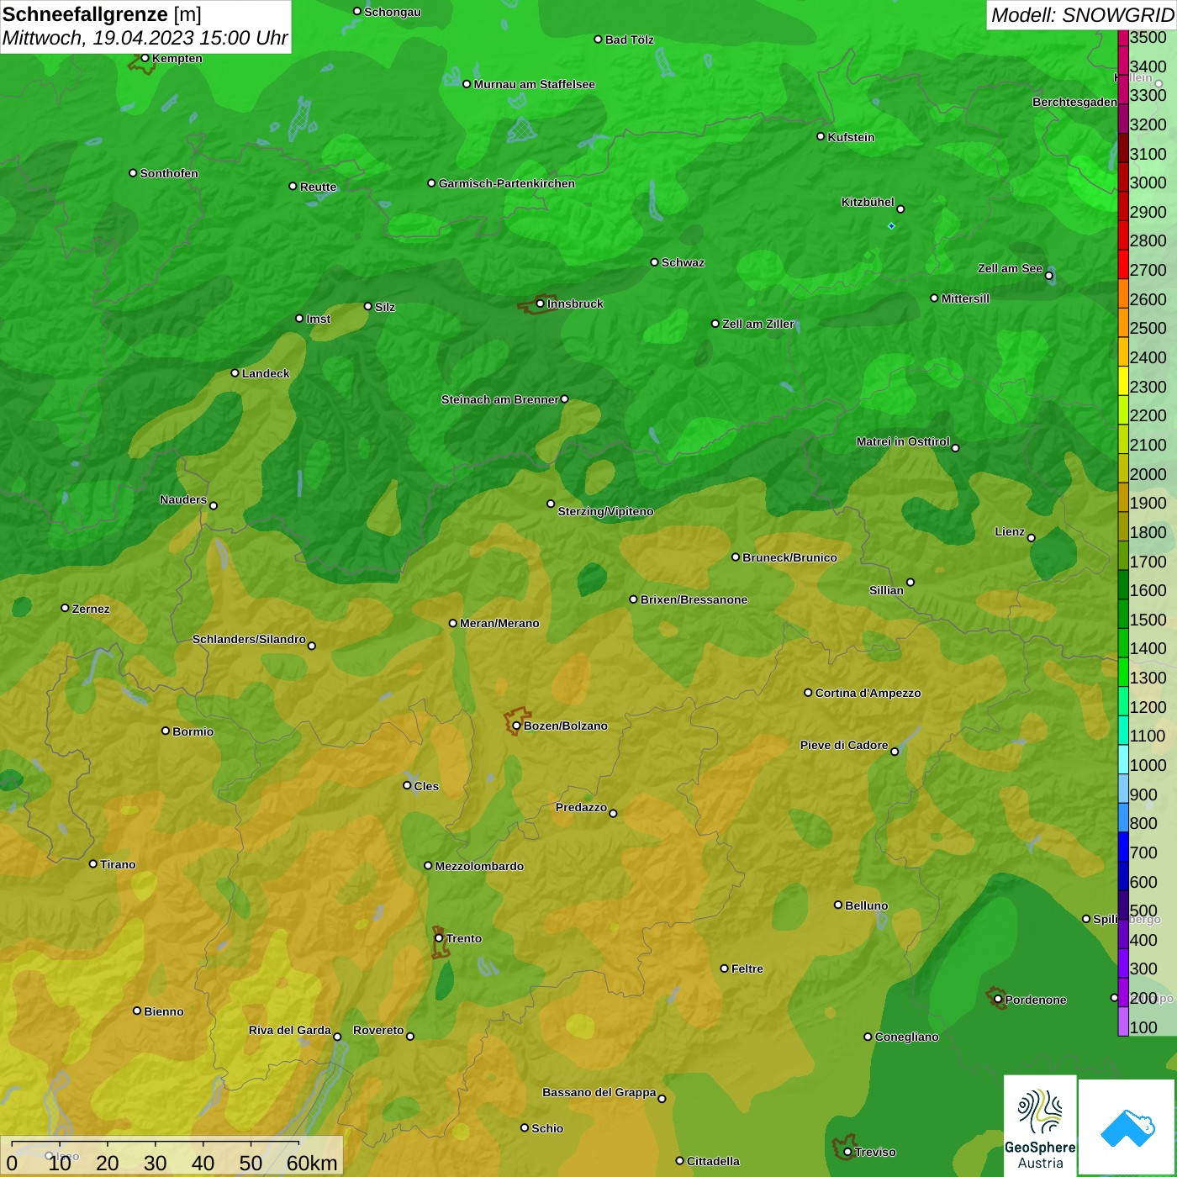Click the Bruneck/Brunico marker
The width and height of the screenshot is (1177, 1177).
pyautogui.click(x=736, y=557)
